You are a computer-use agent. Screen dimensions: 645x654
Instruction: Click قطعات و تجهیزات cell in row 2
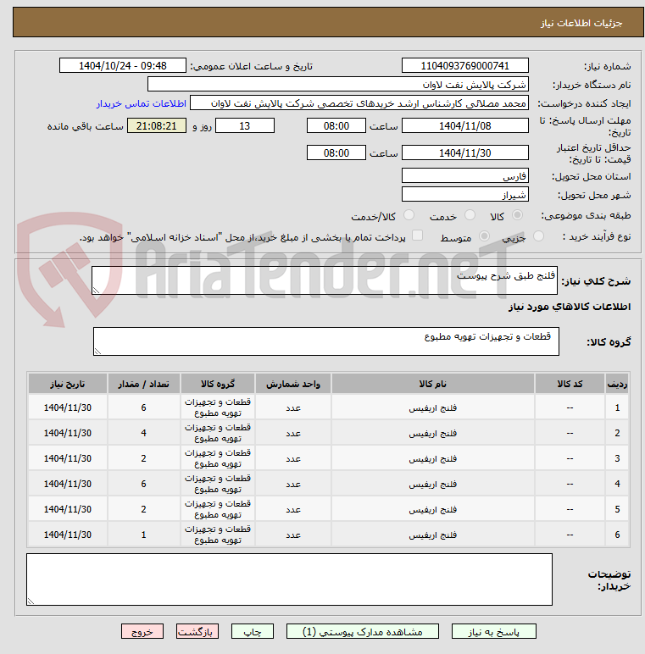(218, 433)
